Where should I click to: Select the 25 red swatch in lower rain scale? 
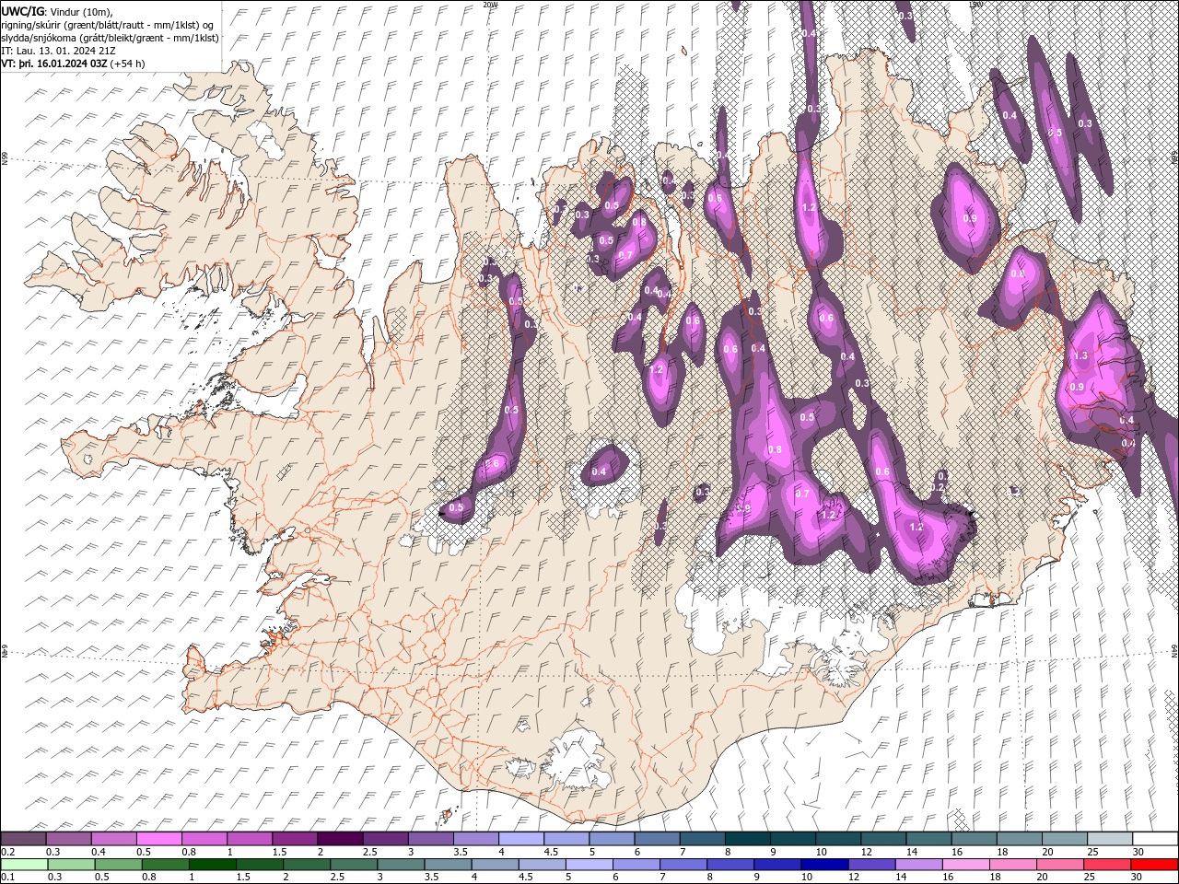[x=1106, y=865]
